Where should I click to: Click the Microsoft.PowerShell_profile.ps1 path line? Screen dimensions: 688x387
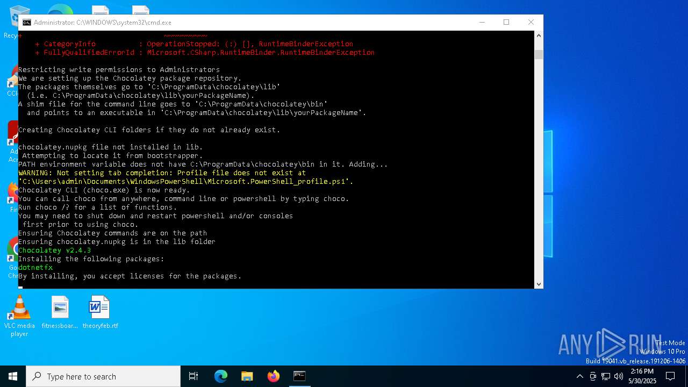pyautogui.click(x=186, y=181)
